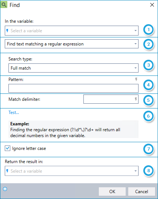Image resolution: width=158 pixels, height=199 pixels.
Task: Expand the 'Find text matching a regular expression' dropdown
Action: click(x=72, y=44)
